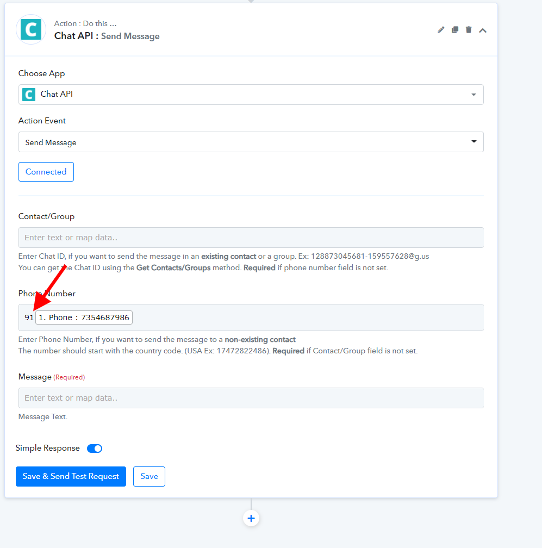Viewport: 542px width, 548px height.
Task: Select the mapped Phone : 7354687986 tag
Action: pyautogui.click(x=84, y=317)
